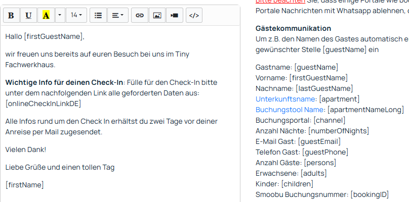
Task: Click the 'Gästekommunikation' heading
Action: pyautogui.click(x=293, y=28)
